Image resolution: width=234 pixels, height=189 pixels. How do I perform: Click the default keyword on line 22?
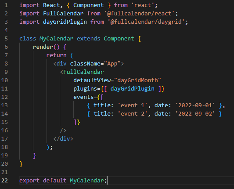click(54, 181)
